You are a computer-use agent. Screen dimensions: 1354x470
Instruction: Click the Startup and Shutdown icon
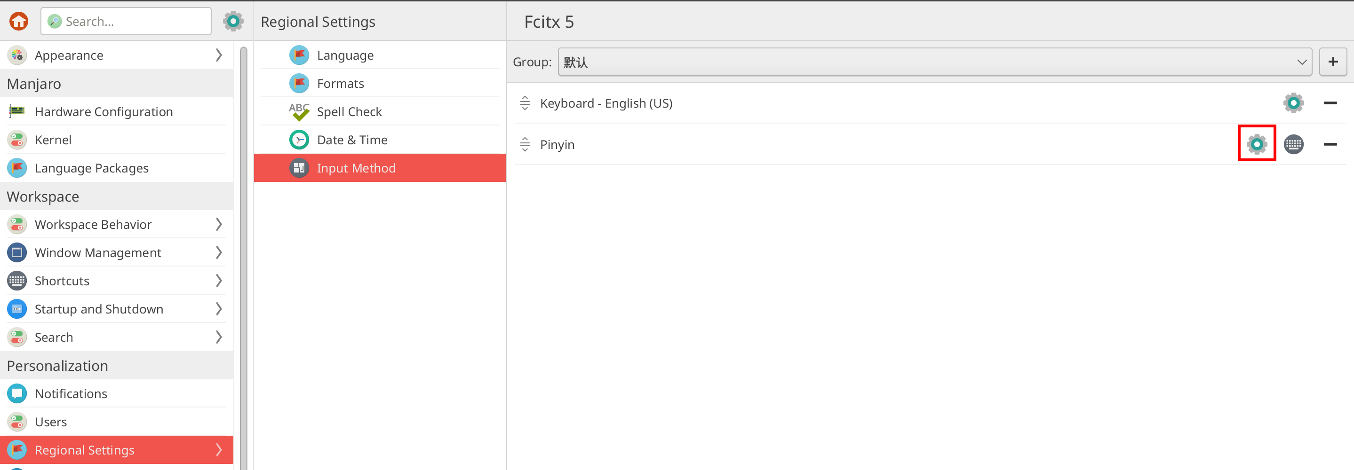[x=17, y=309]
